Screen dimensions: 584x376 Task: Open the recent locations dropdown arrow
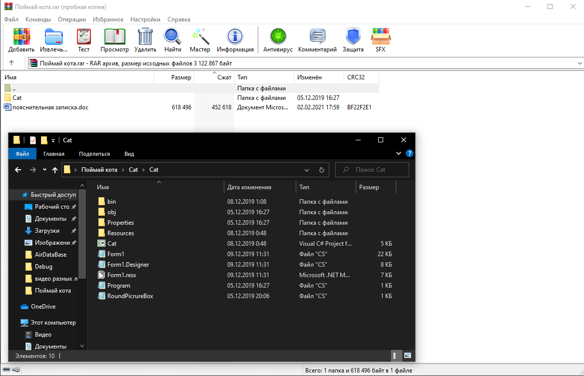(44, 170)
